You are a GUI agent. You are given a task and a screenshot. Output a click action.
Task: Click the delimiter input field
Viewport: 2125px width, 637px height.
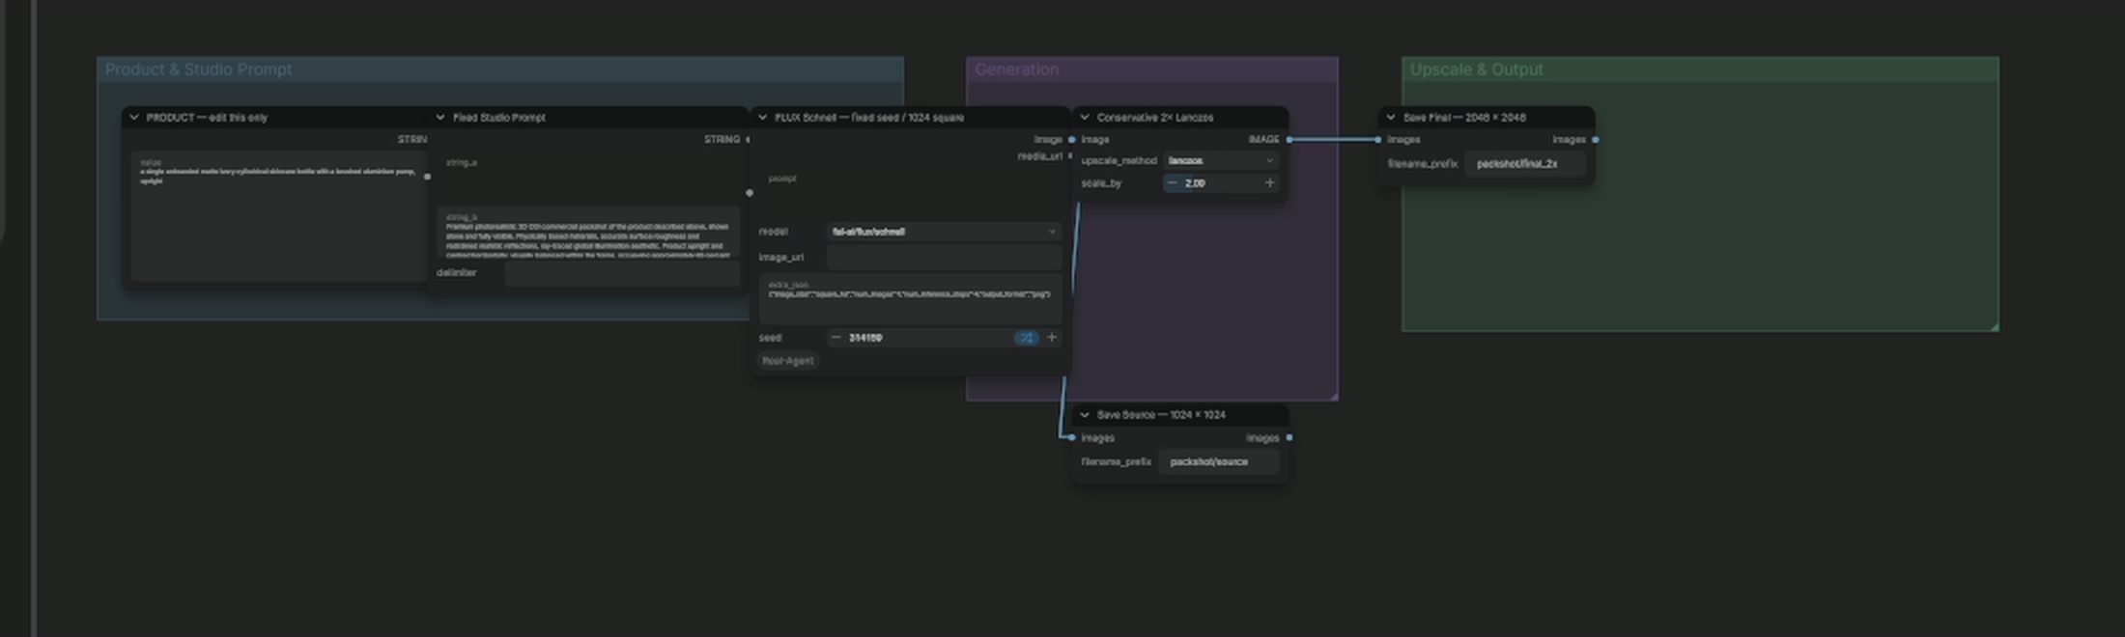click(x=621, y=273)
